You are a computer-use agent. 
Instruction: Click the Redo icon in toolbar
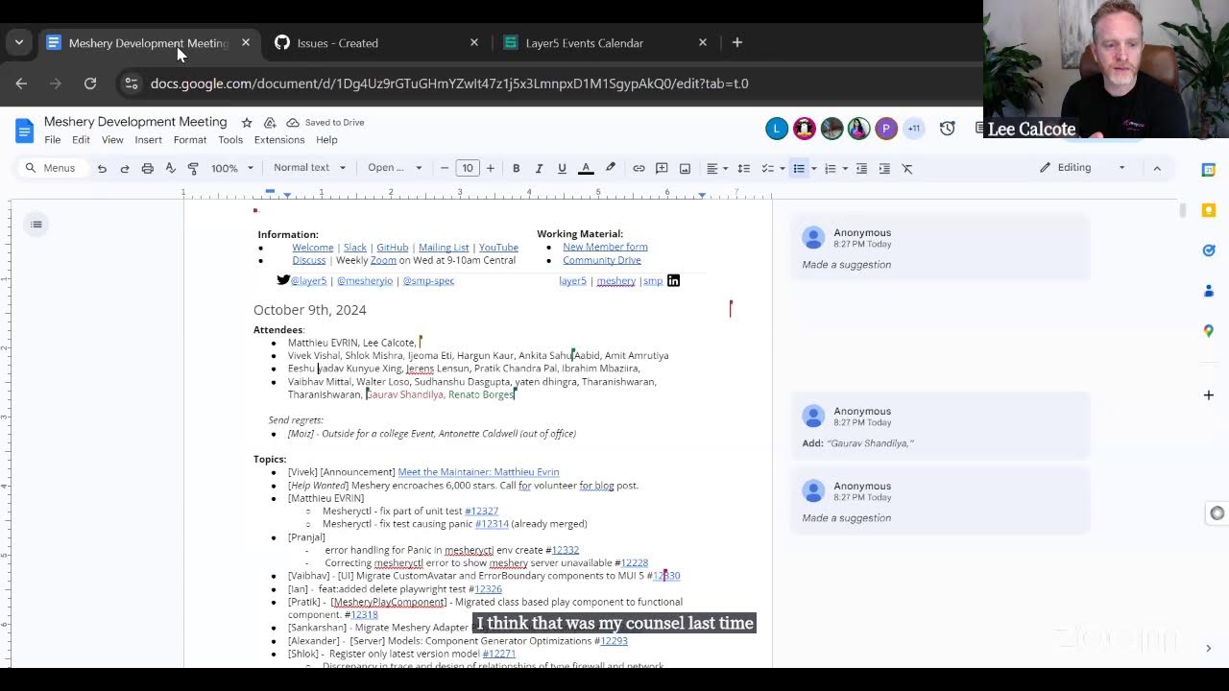coord(124,168)
